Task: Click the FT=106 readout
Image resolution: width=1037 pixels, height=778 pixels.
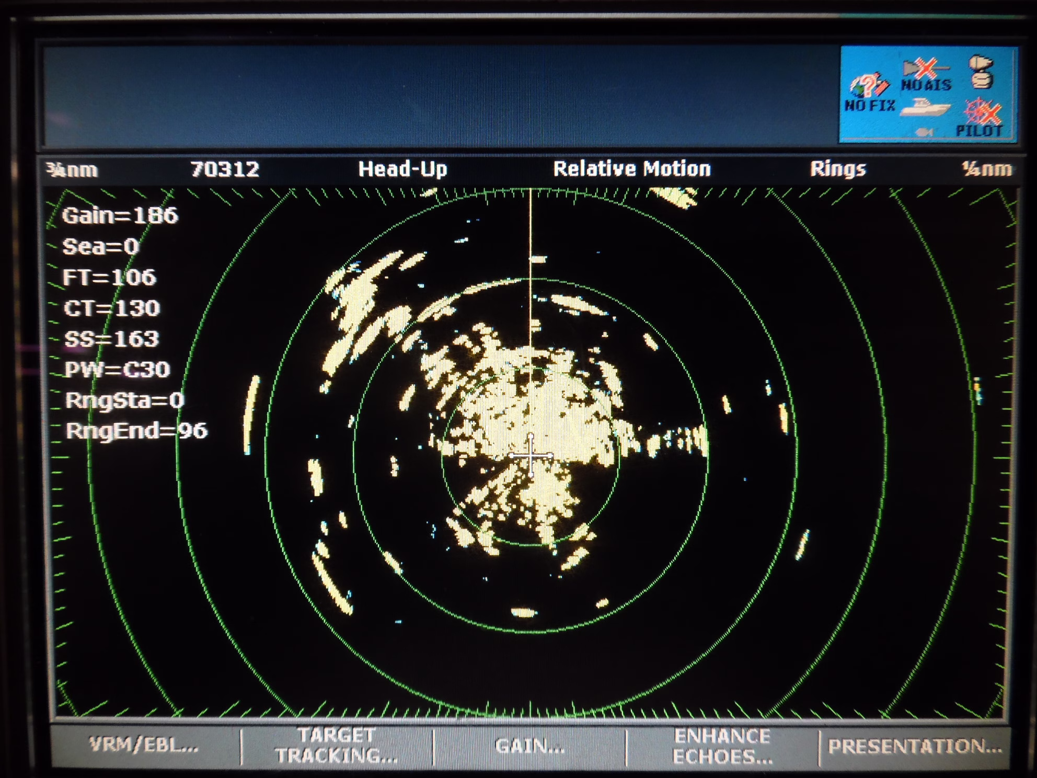Action: coord(109,277)
